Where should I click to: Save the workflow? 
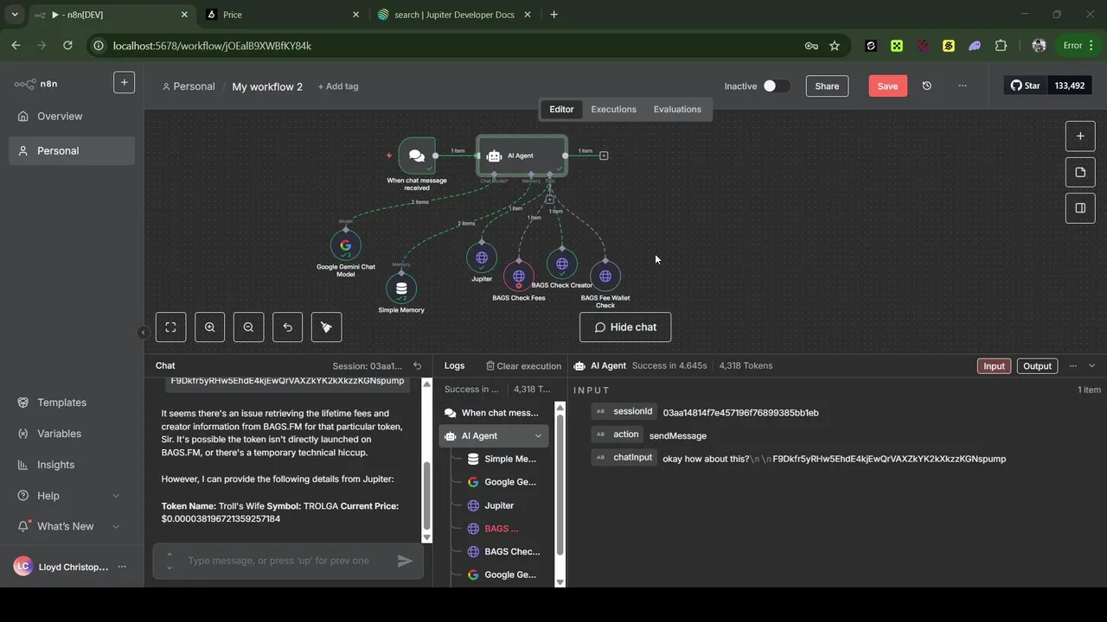(x=888, y=86)
